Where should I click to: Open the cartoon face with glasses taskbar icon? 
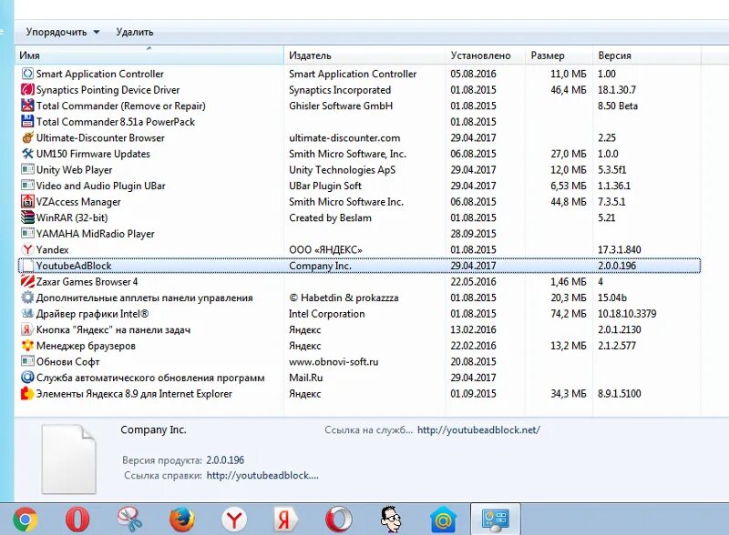(x=391, y=520)
